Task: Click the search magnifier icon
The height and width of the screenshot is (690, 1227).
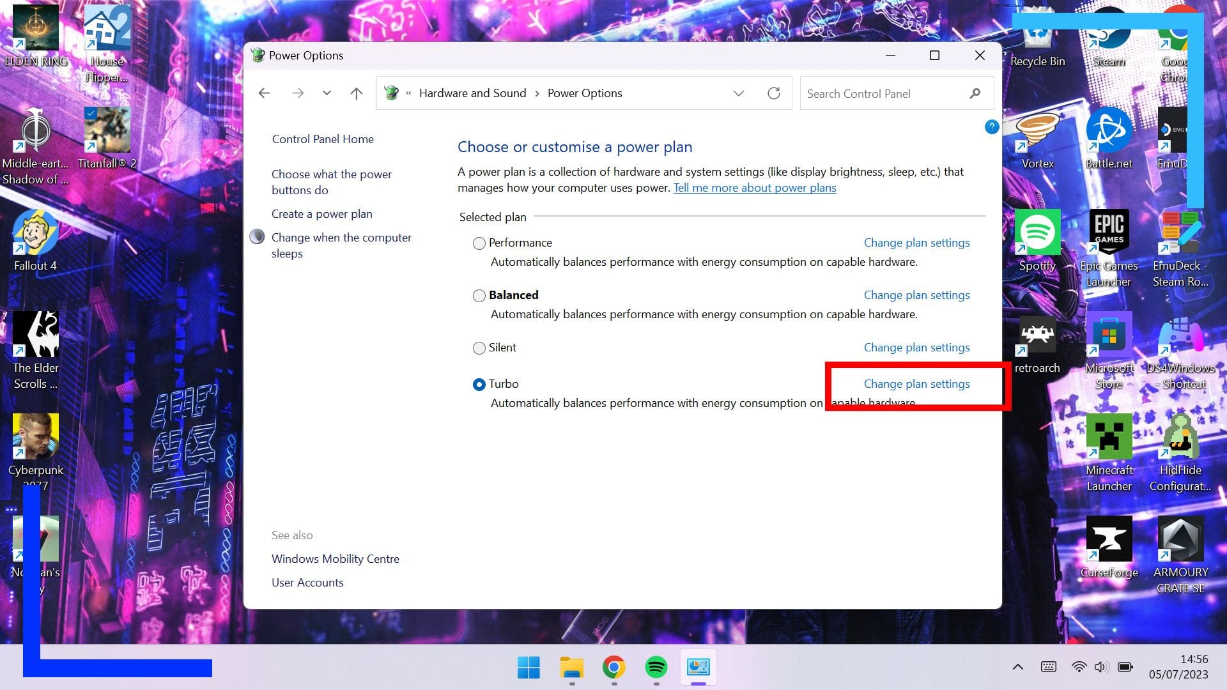Action: 975,93
